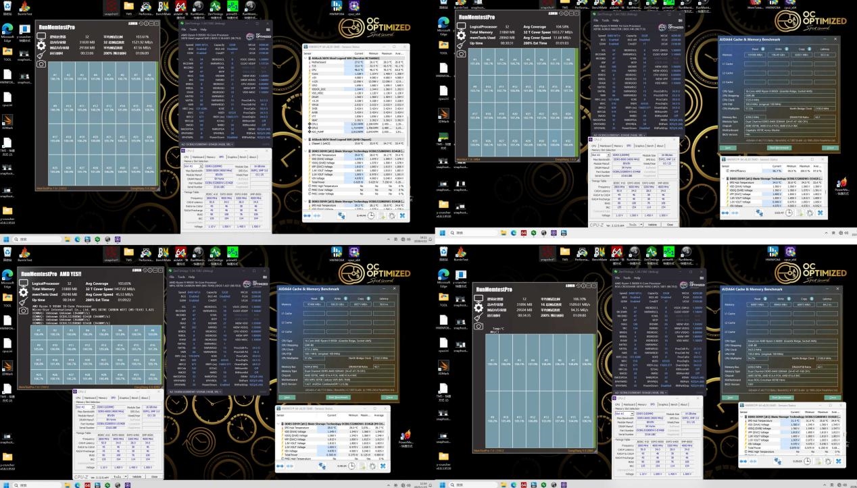The height and width of the screenshot is (488, 857).
Task: Click HWiNFO left-right arrows icon in top-left screenshot
Action: point(307,215)
